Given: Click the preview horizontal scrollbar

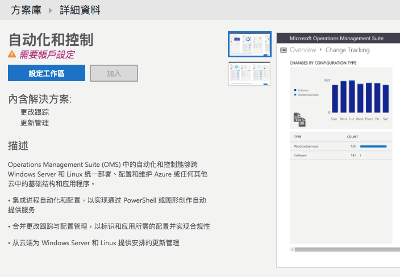Looking at the screenshot, I should [x=347, y=250].
